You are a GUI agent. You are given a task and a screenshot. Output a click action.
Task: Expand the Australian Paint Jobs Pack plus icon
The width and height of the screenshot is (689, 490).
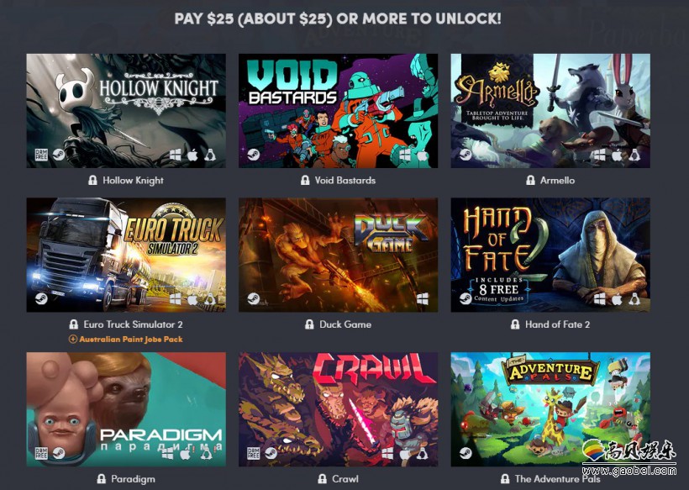click(x=73, y=339)
